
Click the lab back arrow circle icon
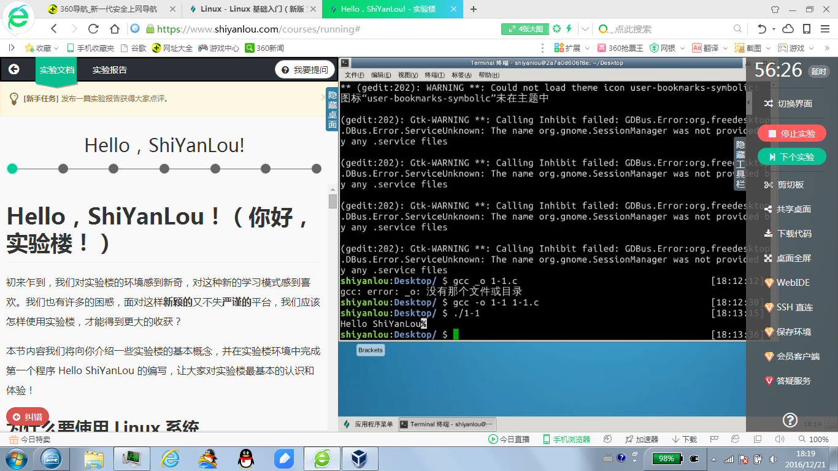click(x=13, y=70)
